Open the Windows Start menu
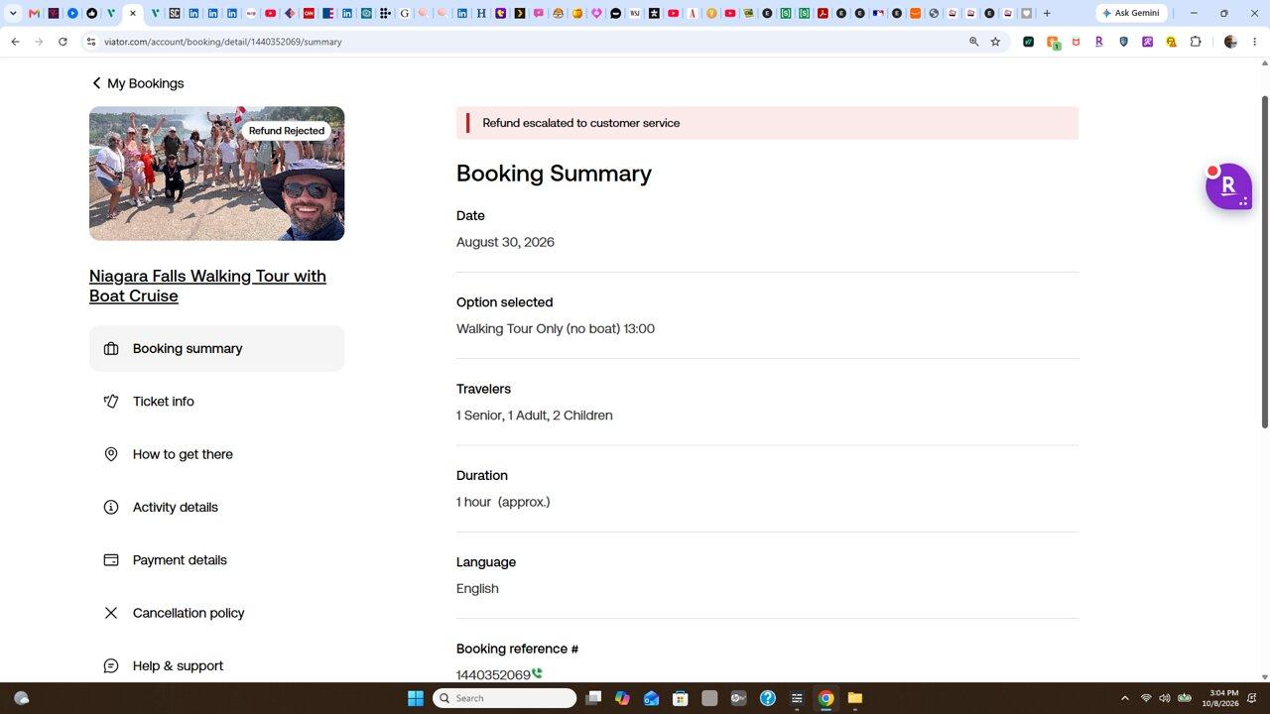This screenshot has height=714, width=1270. pyautogui.click(x=416, y=698)
